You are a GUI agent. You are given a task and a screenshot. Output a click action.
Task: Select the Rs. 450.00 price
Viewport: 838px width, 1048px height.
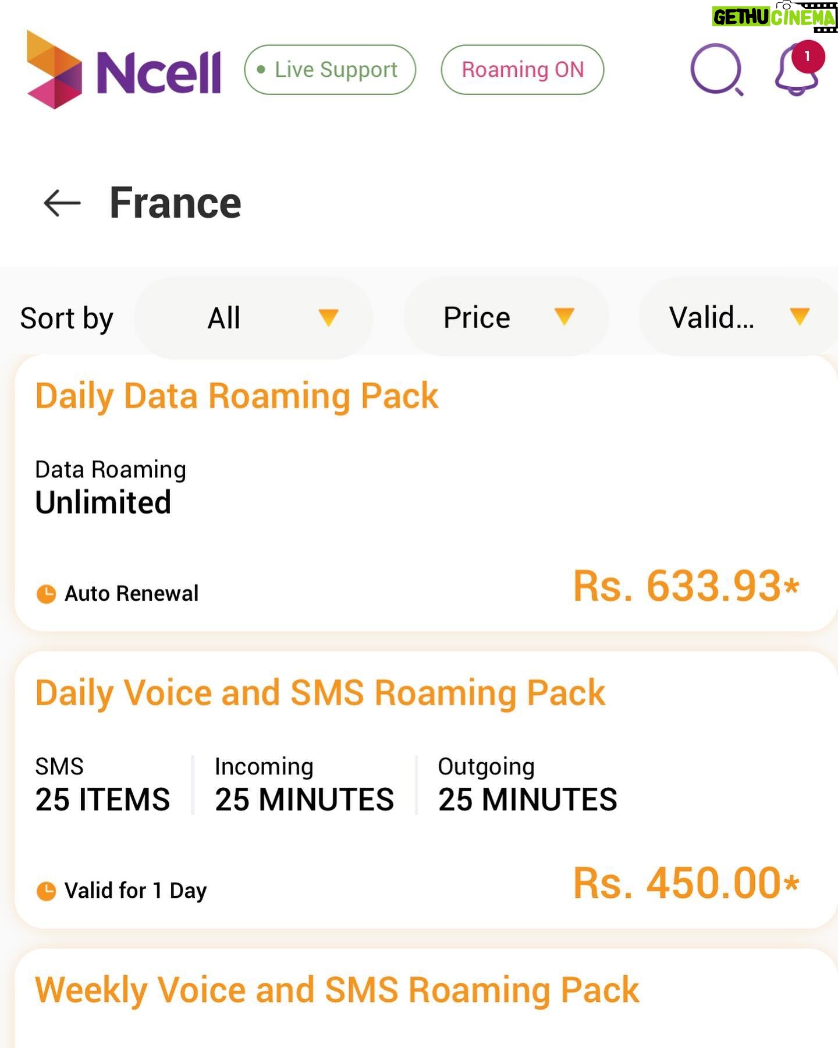pos(686,883)
